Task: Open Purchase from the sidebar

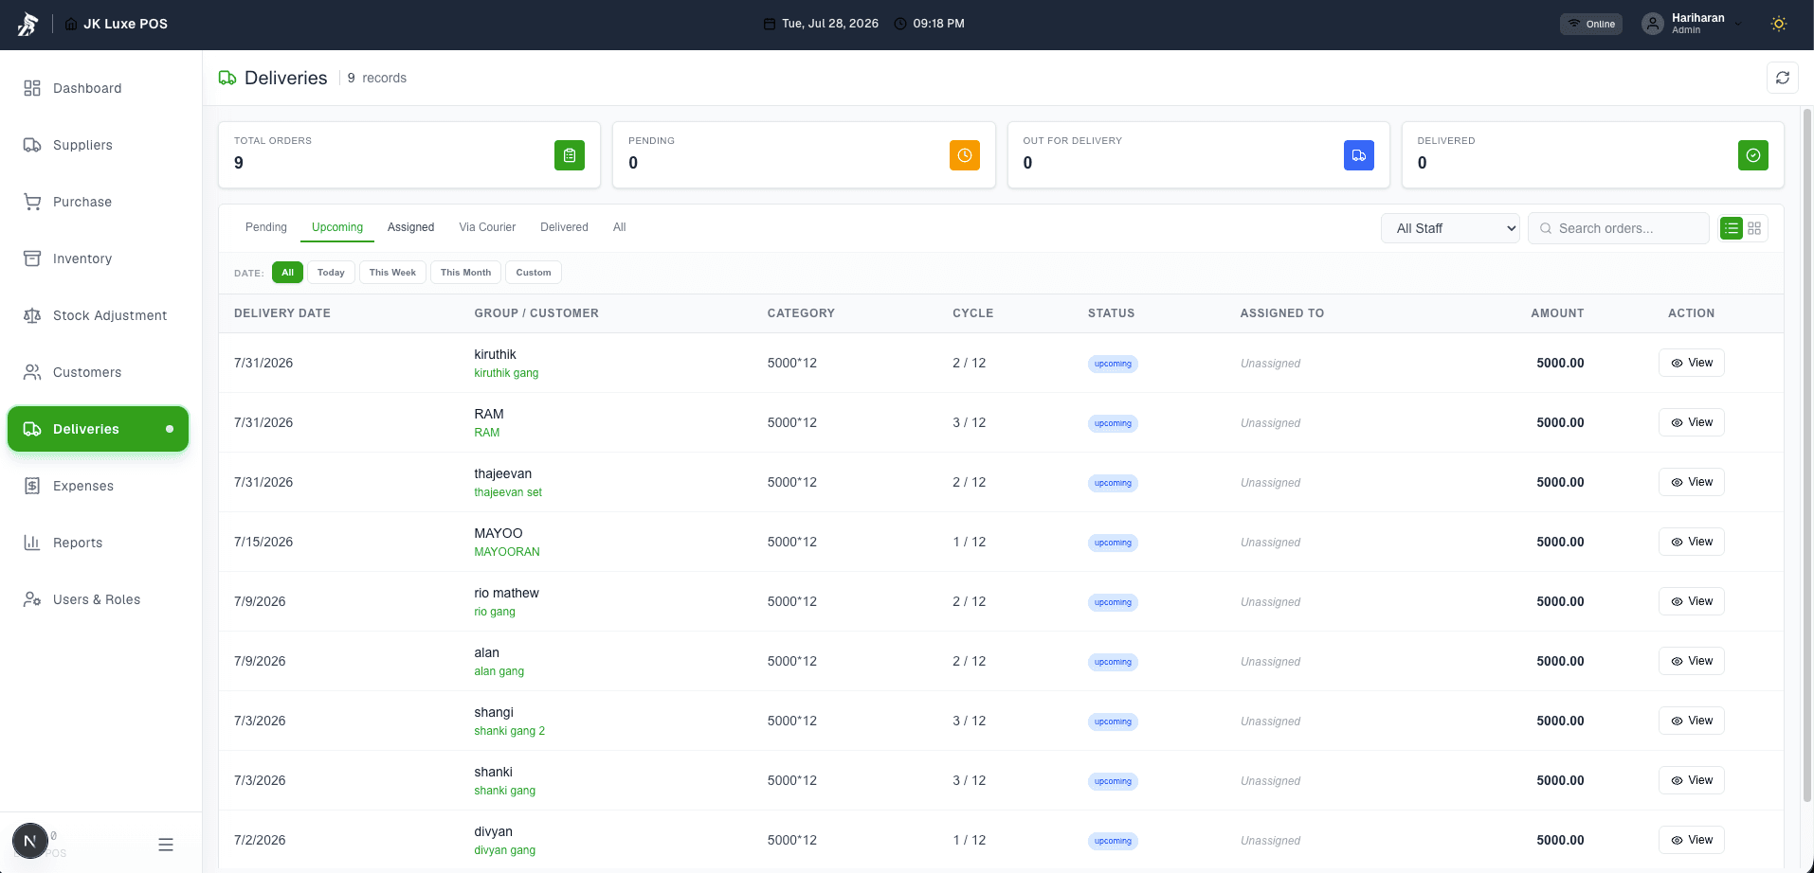Action: 99,202
